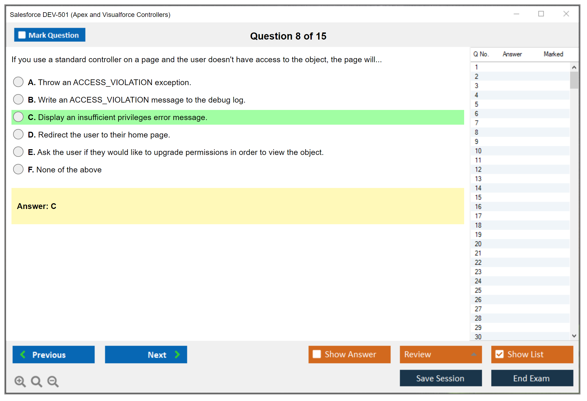Click the Next button
The height and width of the screenshot is (401, 587).
pyautogui.click(x=146, y=354)
